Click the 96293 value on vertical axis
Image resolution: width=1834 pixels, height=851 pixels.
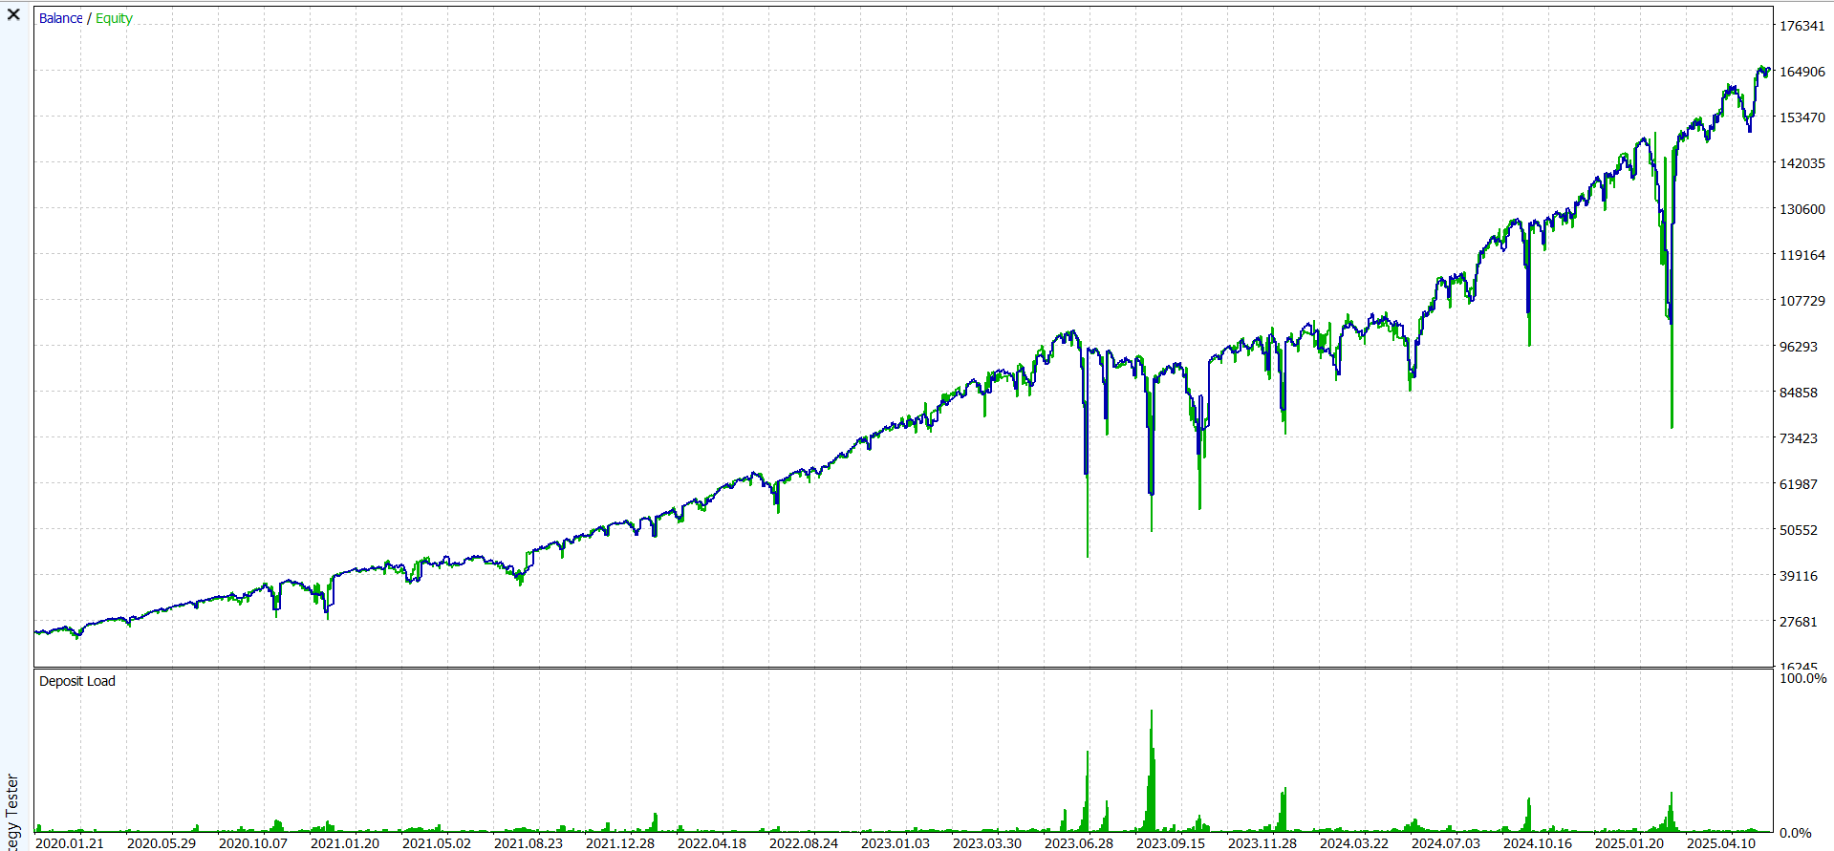pyautogui.click(x=1798, y=347)
